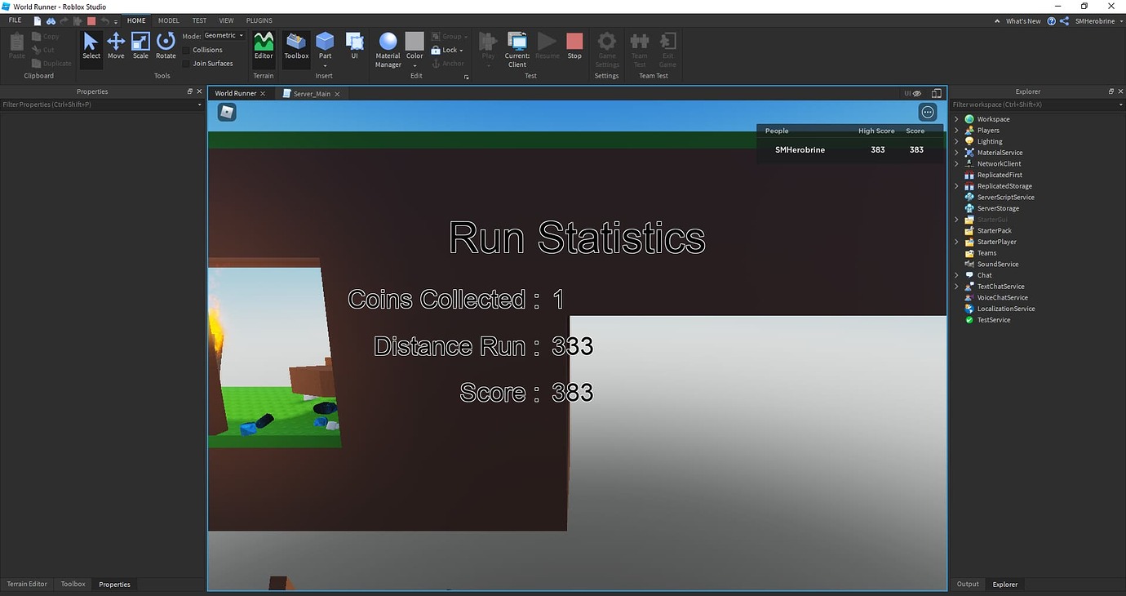Select the Move tool

click(x=115, y=47)
